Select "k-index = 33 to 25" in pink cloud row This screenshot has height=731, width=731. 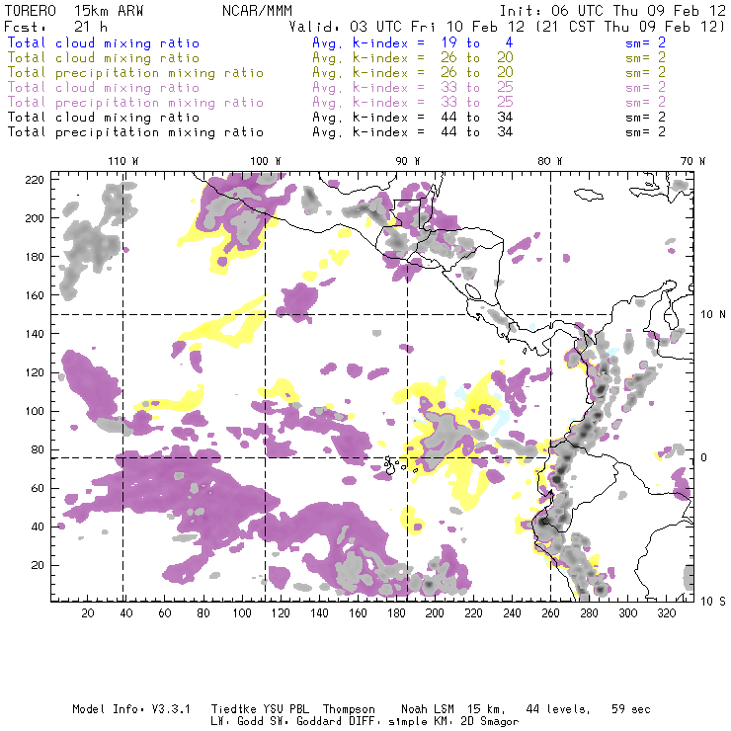click(x=433, y=88)
